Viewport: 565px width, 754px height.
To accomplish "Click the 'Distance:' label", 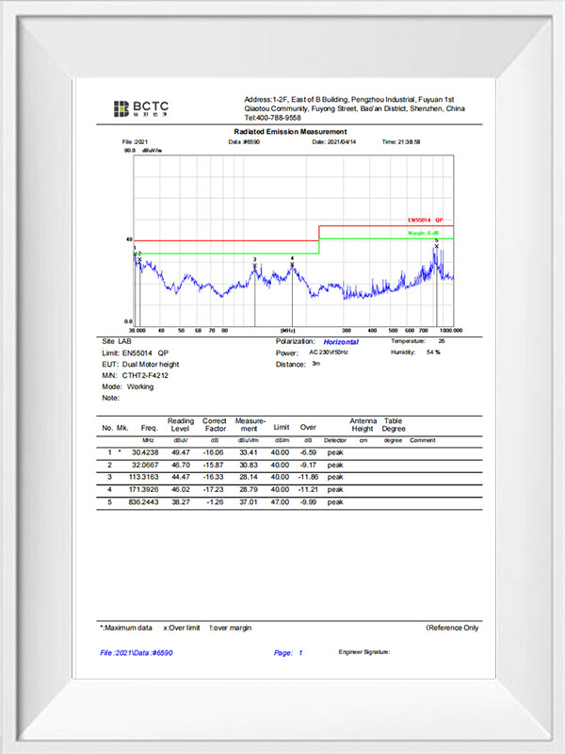I will pyautogui.click(x=291, y=365).
